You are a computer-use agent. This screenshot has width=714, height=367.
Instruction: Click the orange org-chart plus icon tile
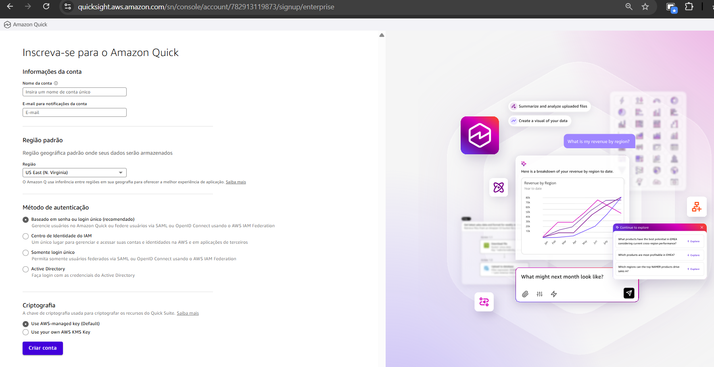click(697, 207)
